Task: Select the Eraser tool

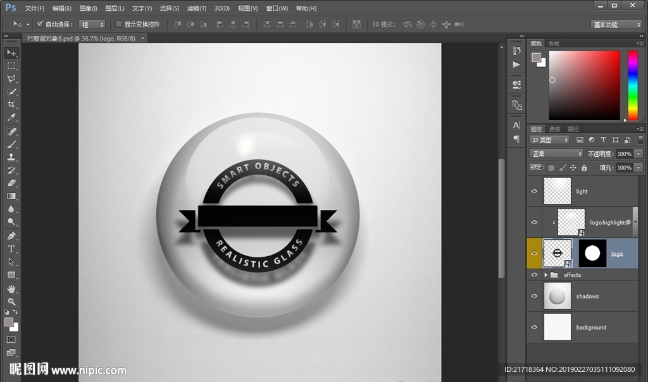Action: [x=11, y=183]
